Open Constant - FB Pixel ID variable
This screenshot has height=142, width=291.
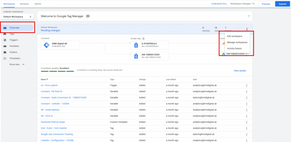(x=52, y=92)
